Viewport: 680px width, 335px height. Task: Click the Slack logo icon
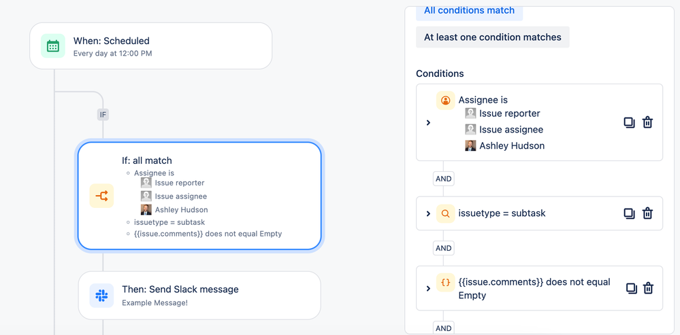pos(101,296)
